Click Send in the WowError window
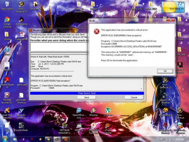Image resolution: width=189 pixels, height=142 pixels. point(86,98)
